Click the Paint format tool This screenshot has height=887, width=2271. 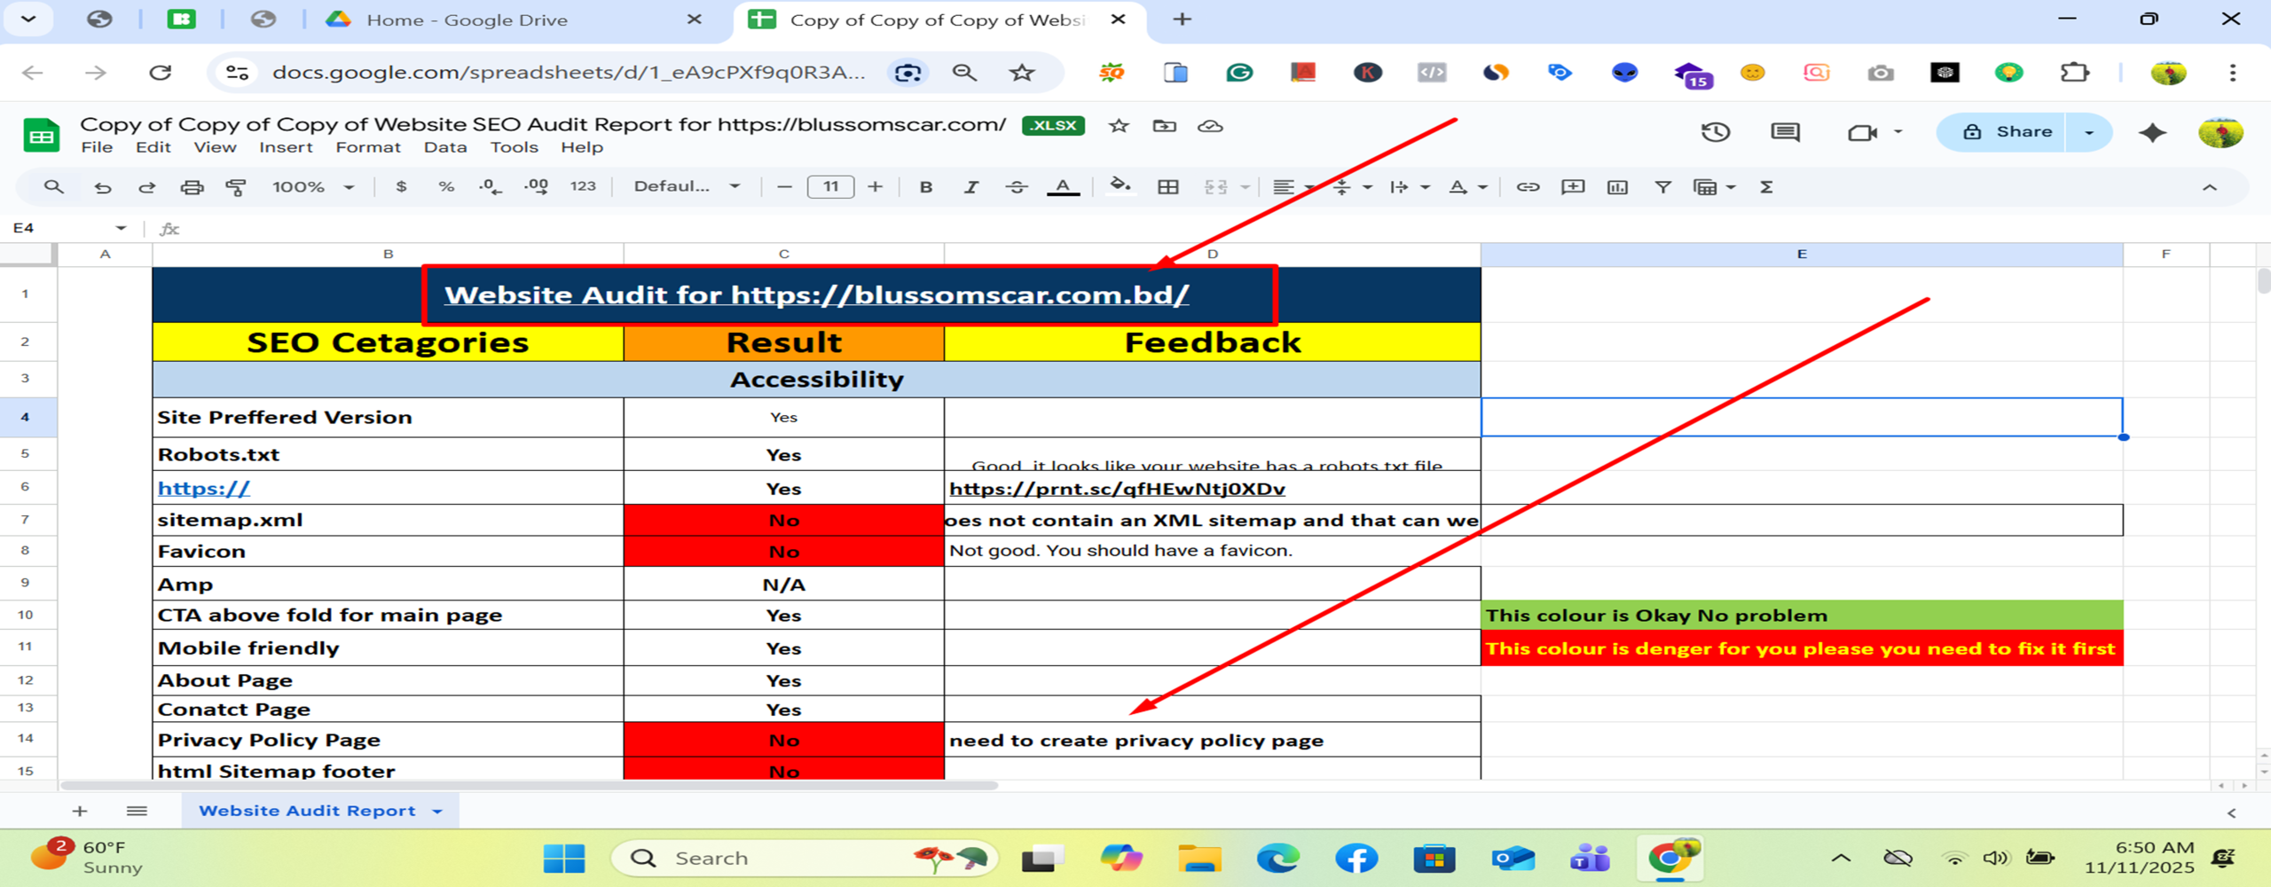238,186
